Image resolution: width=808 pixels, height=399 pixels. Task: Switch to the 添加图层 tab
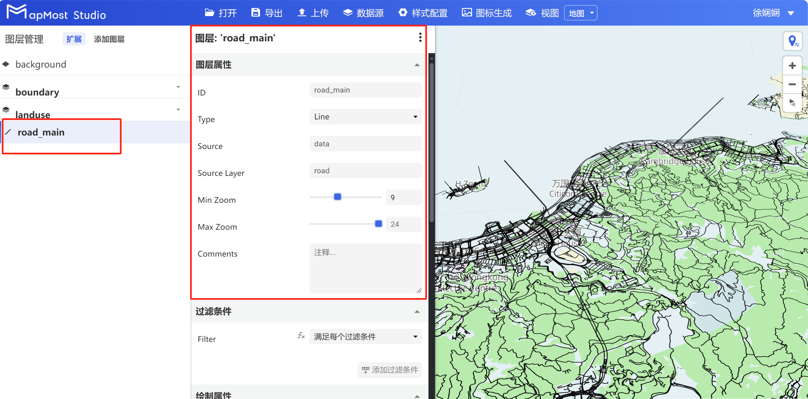click(109, 39)
